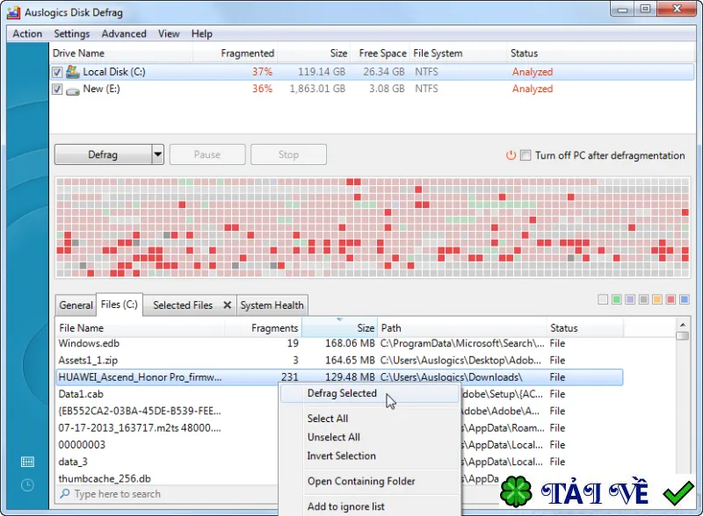Switch to the Files (C:) tab
The image size is (703, 516).
point(120,305)
